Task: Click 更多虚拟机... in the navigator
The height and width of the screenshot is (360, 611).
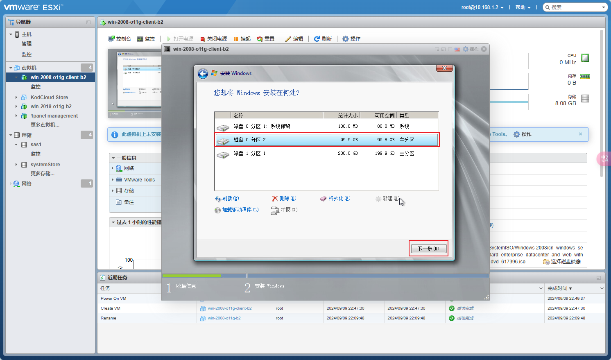Action: [x=45, y=125]
